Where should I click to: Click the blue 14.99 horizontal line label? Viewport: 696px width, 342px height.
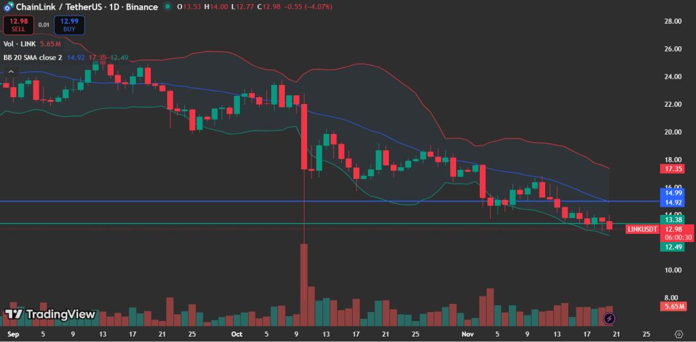tap(671, 193)
